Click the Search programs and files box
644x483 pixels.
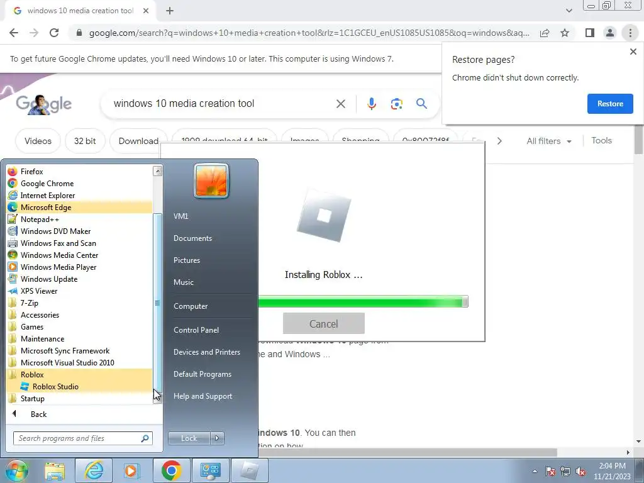tap(82, 438)
